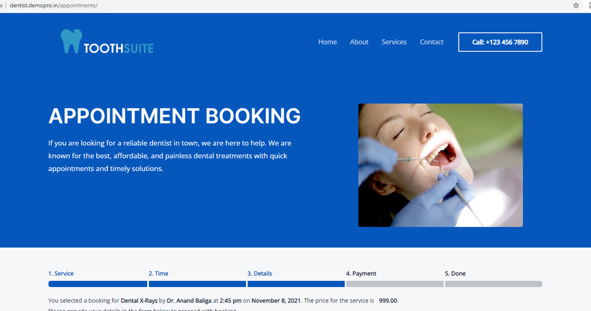Select the 5. Done step label
591x311 pixels.
click(x=455, y=273)
